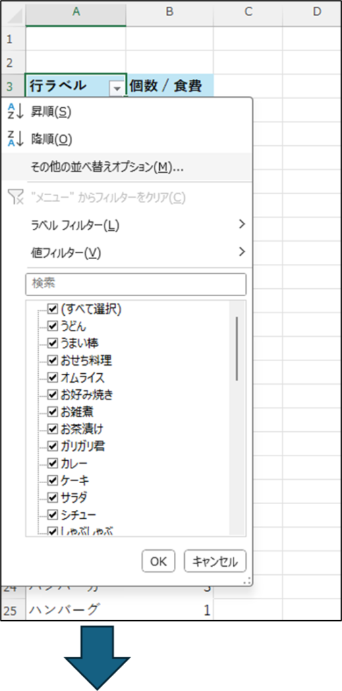This screenshot has width=342, height=691.
Task: Confirm with the OK button
Action: (x=159, y=561)
